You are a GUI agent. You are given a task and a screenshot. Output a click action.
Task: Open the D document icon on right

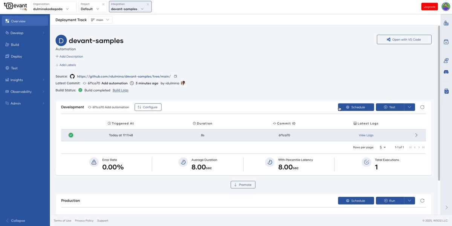pyautogui.click(x=446, y=91)
